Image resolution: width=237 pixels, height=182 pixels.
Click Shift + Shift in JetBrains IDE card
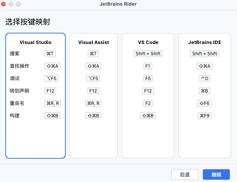[205, 53]
